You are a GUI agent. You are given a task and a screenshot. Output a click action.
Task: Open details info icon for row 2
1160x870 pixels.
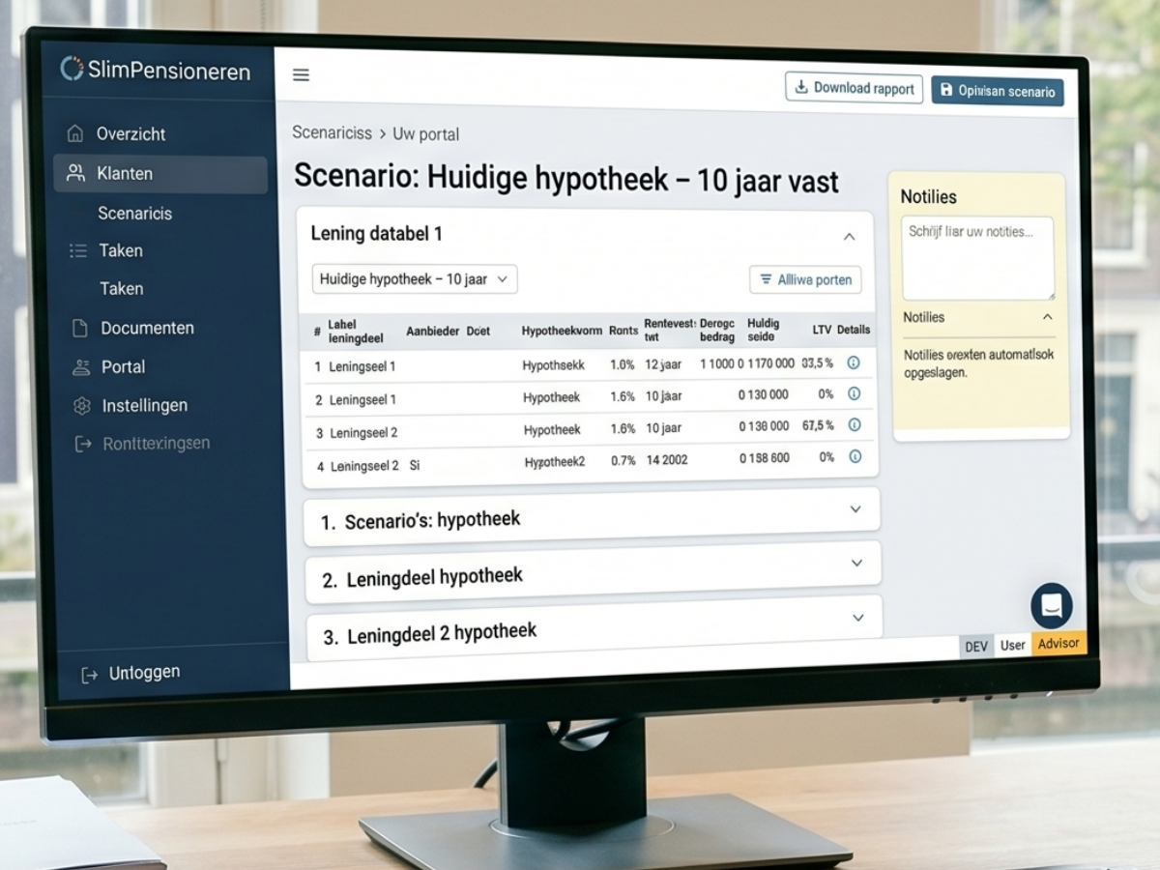(854, 393)
